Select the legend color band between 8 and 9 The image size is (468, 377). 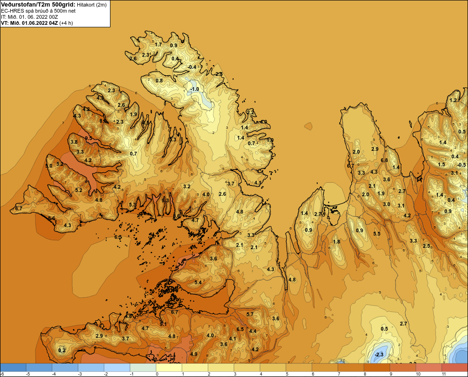[x=377, y=368]
